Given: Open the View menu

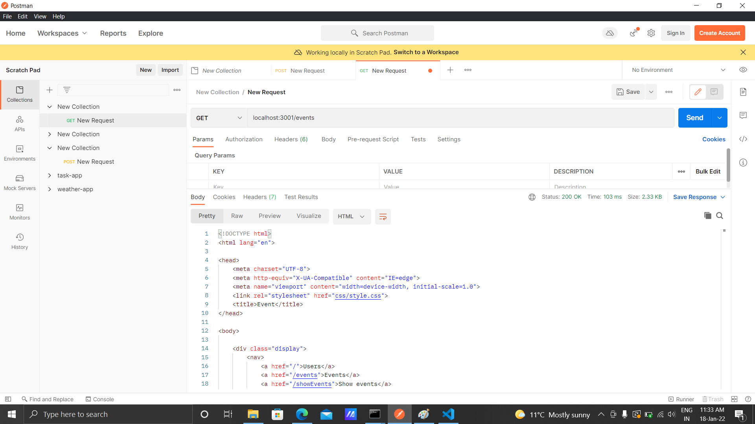Looking at the screenshot, I should pyautogui.click(x=40, y=16).
